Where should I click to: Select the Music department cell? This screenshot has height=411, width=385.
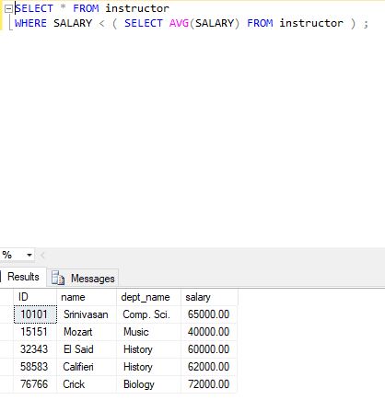[148, 332]
